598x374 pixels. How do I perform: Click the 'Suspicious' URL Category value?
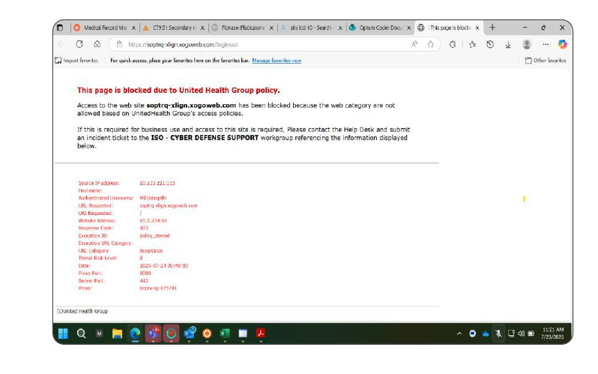151,251
